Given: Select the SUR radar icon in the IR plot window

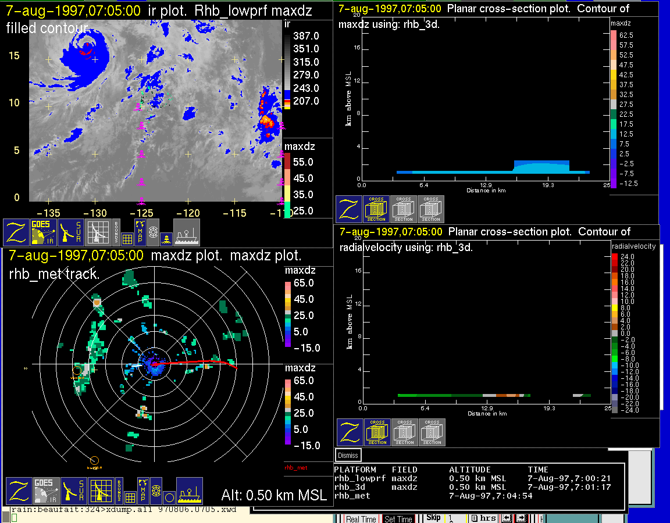Looking at the screenshot, I should [71, 232].
